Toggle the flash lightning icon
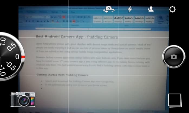189x113 pixels. [x=130, y=9]
